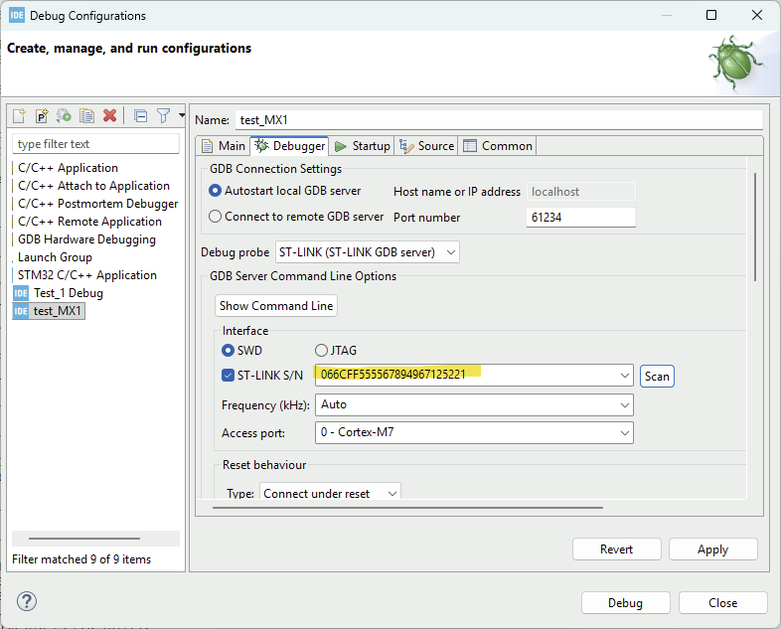Screen dimensions: 781x629
Task: Uncheck the ST-LINK S/N checkbox
Action: (229, 376)
